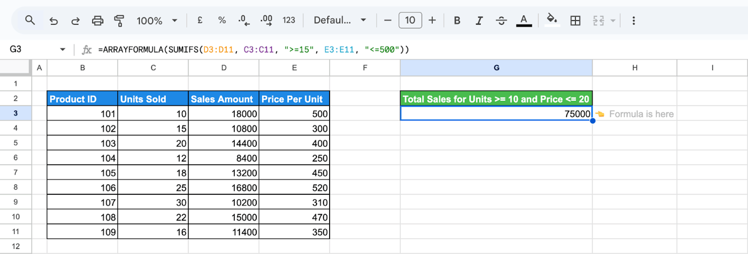Click the Product ID cell 105
The height and width of the screenshot is (254, 748).
coord(82,173)
